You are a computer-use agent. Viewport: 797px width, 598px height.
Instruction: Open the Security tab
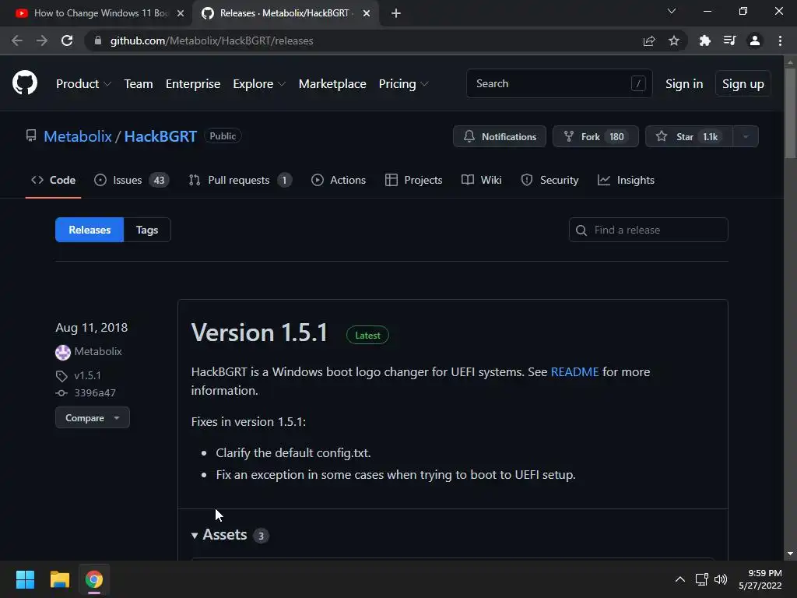tap(550, 180)
